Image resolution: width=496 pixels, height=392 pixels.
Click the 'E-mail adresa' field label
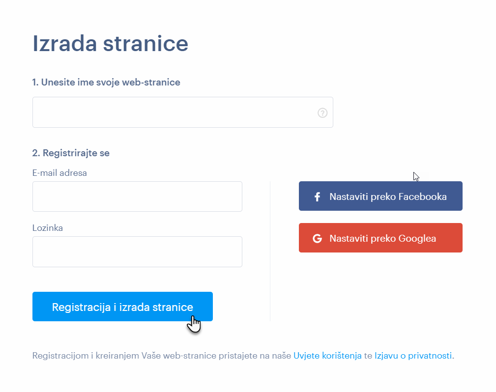(x=59, y=173)
